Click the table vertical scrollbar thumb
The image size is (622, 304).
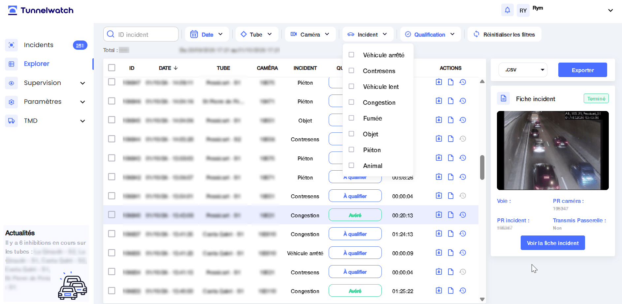(482, 167)
